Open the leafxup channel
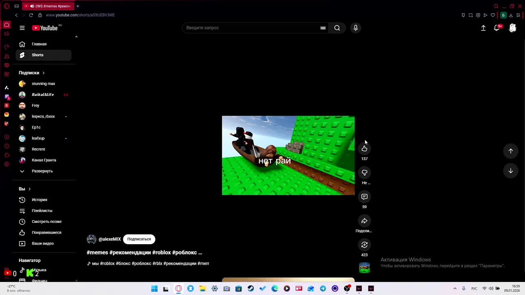Image resolution: width=525 pixels, height=295 pixels. click(x=43, y=138)
